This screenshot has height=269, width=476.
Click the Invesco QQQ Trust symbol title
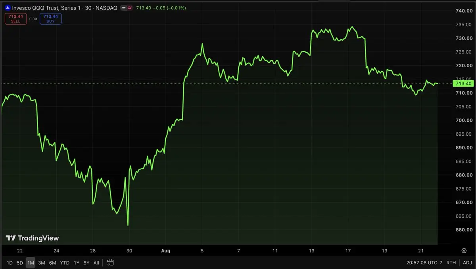click(65, 8)
